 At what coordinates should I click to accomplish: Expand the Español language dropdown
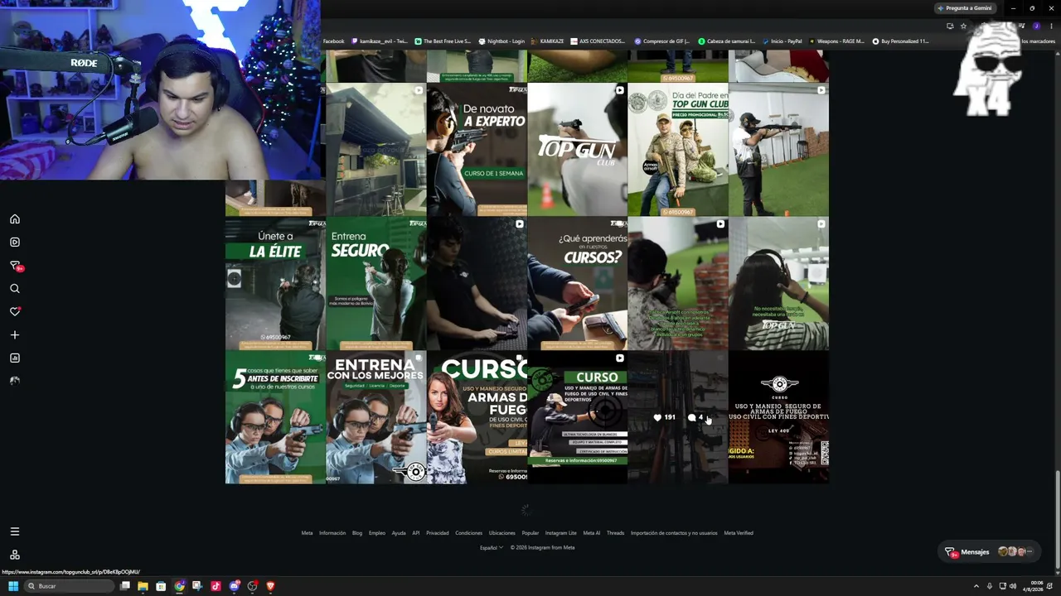[x=492, y=547]
